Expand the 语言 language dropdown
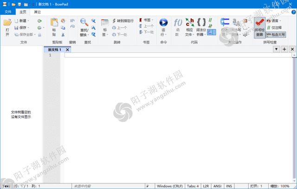Image resolution: width=297 pixels, height=189 pixels. click(275, 21)
